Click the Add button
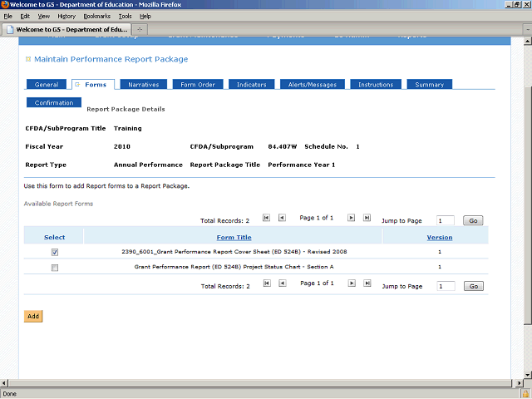Image resolution: width=532 pixels, height=399 pixels. pos(33,317)
